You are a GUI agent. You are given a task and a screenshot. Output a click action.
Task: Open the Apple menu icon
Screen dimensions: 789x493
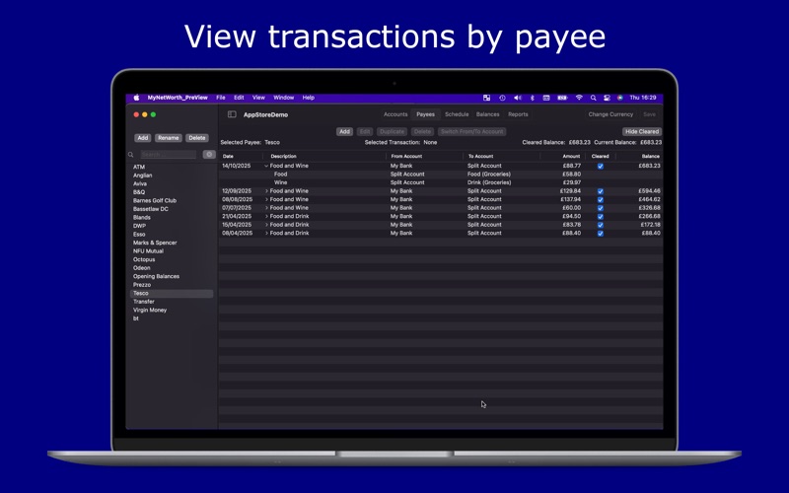(x=136, y=98)
